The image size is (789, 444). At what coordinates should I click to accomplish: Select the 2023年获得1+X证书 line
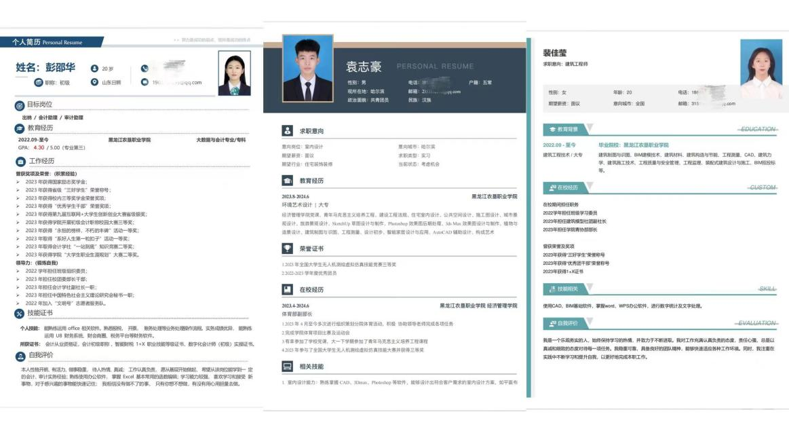coord(563,272)
